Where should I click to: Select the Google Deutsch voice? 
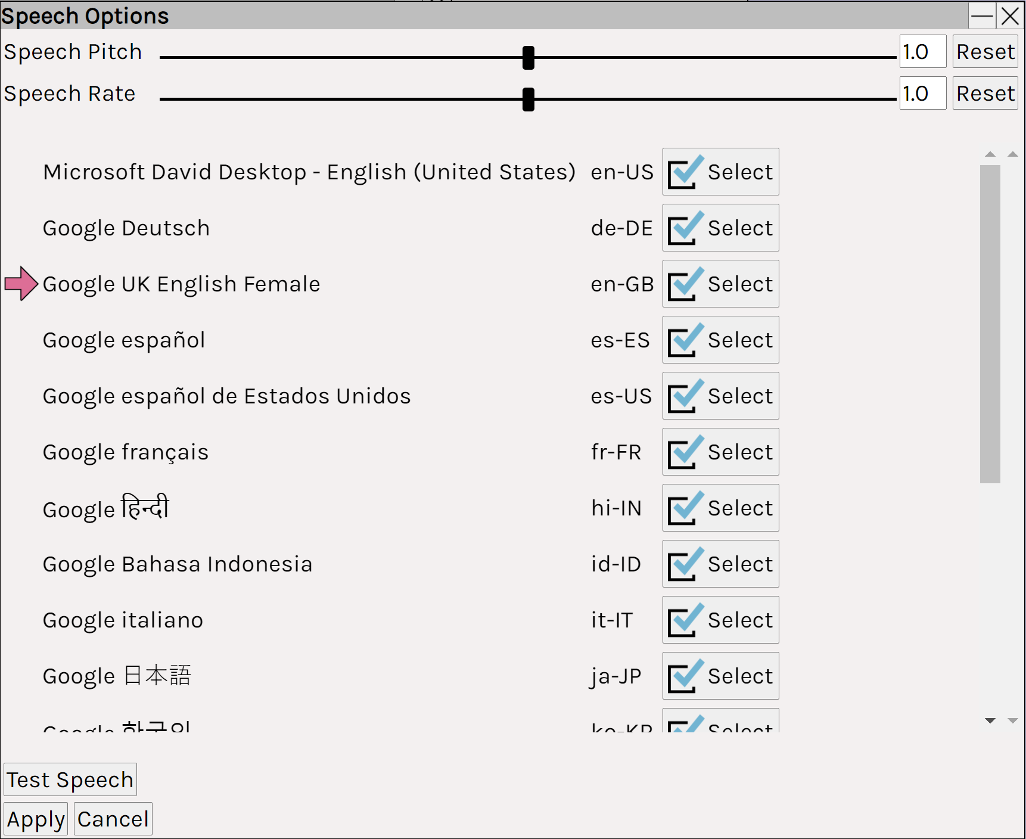click(x=720, y=228)
